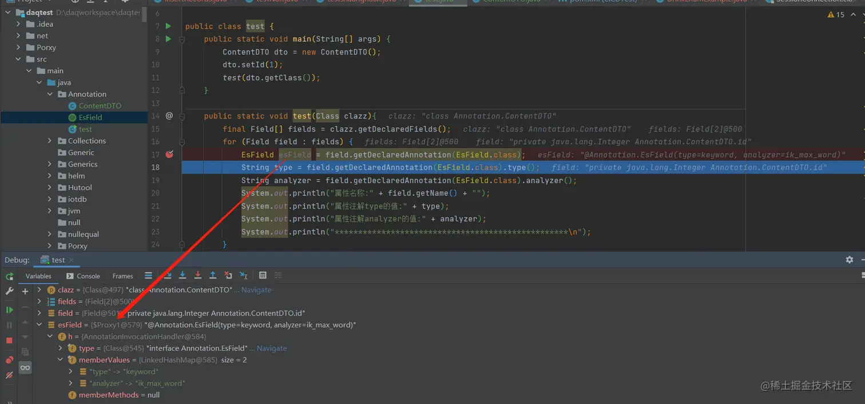Collapse the daqtest project root
865x404 pixels.
click(x=9, y=13)
